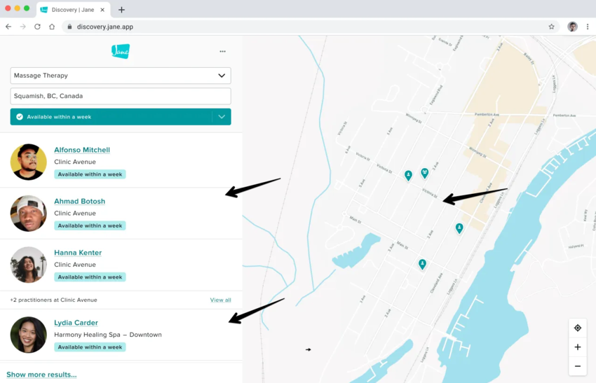Viewport: 596px width, 383px height.
Task: View all practitioners at Clinic Avenue
Action: coord(220,300)
